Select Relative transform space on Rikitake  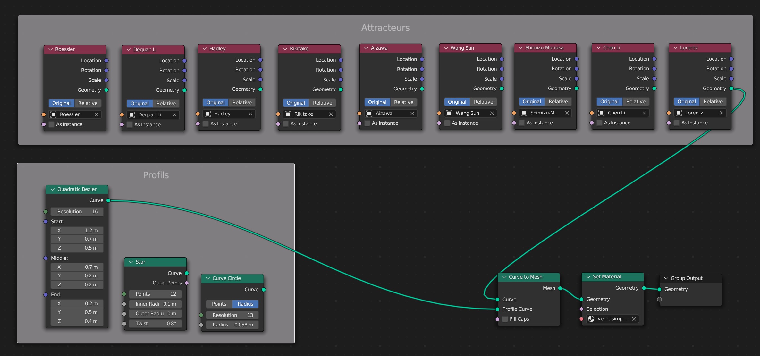click(322, 103)
